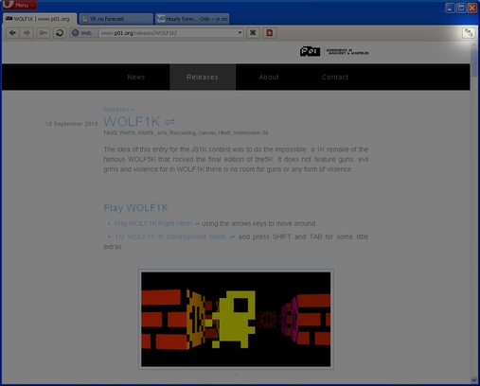
Task: Switch to the Hourly forecast Oslo tab
Action: (192, 19)
